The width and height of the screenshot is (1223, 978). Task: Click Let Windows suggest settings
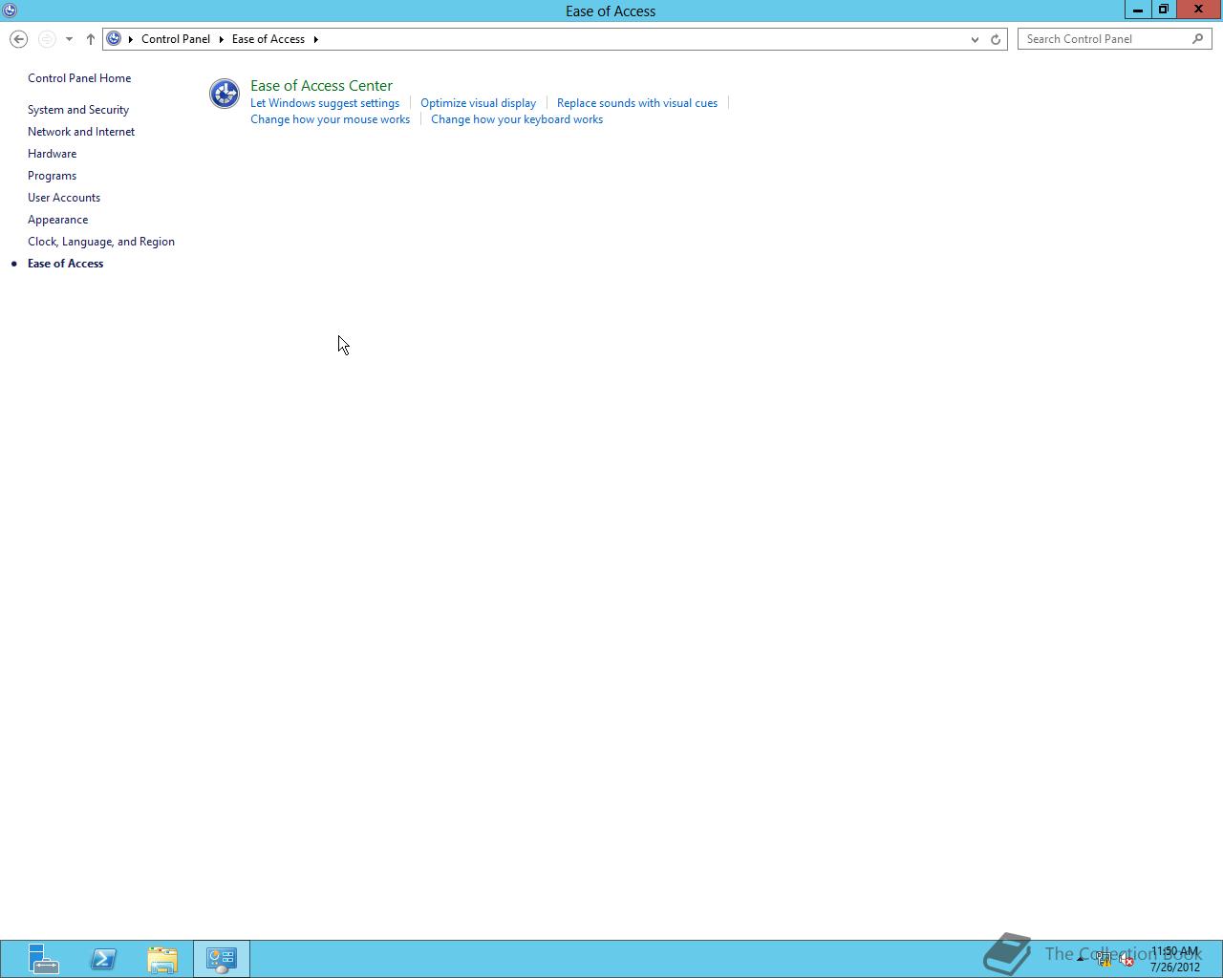tap(325, 103)
